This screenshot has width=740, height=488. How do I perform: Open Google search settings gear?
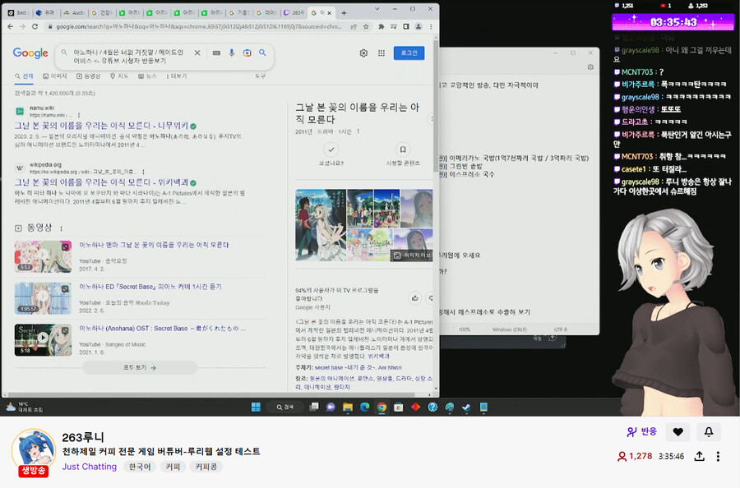pos(363,53)
